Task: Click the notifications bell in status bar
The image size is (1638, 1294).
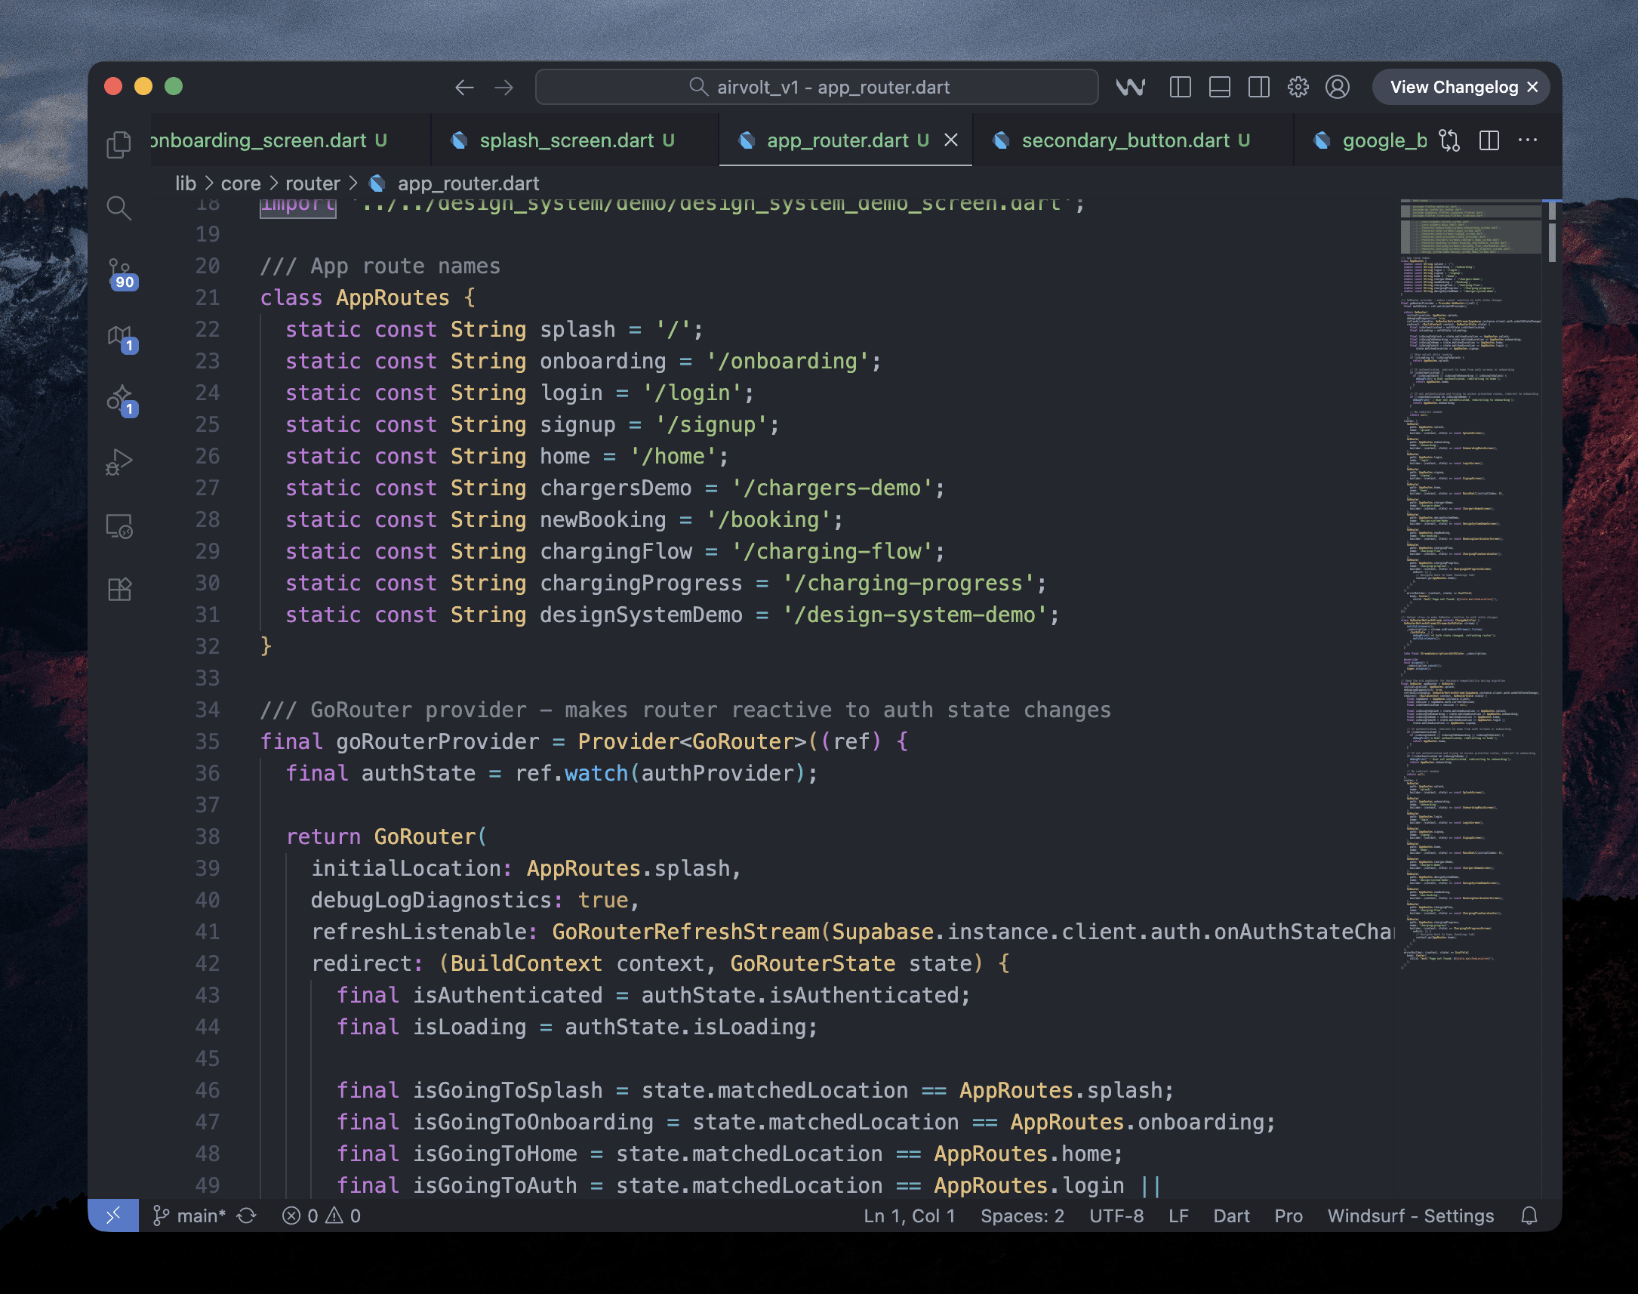Action: (x=1529, y=1215)
